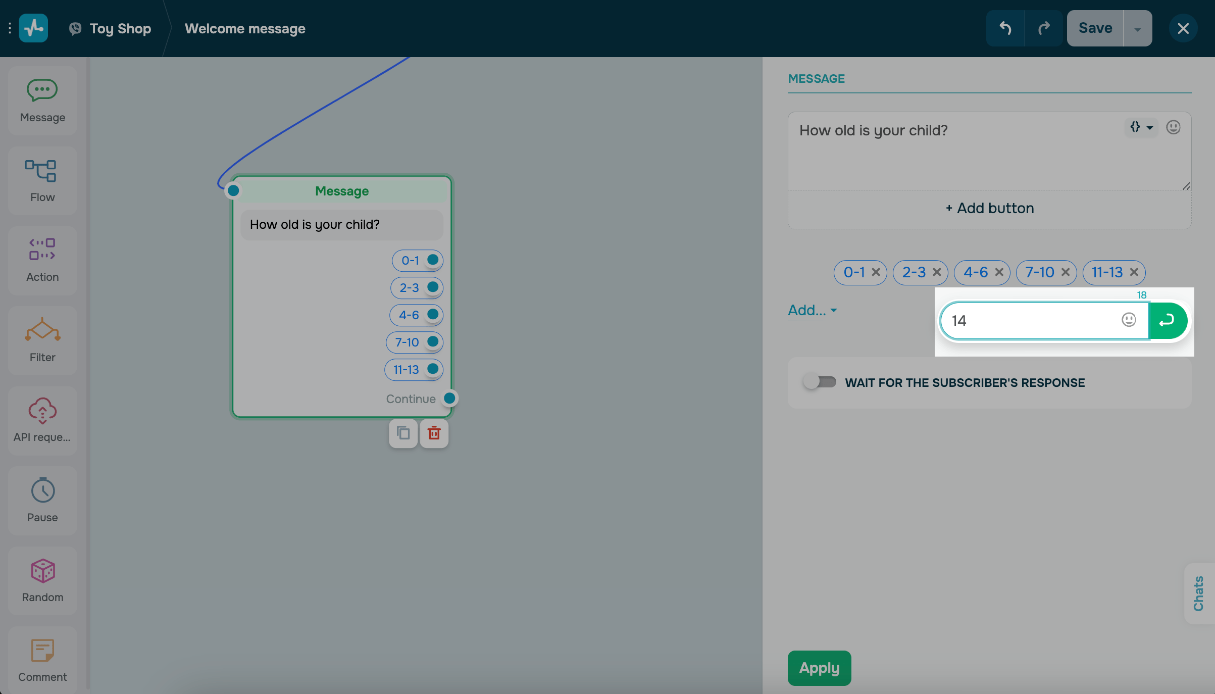This screenshot has height=694, width=1215.
Task: Click + Add button link
Action: tap(989, 208)
